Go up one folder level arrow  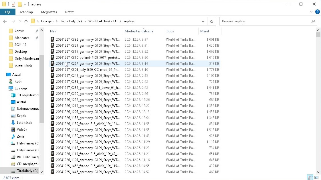(26, 21)
